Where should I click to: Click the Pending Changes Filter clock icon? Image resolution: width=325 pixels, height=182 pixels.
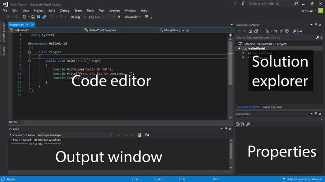[x=267, y=31]
